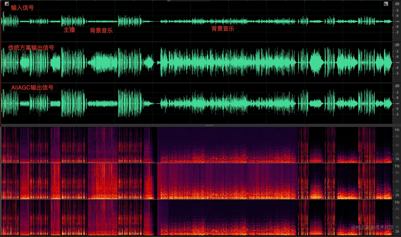Click the -∞ center mark on the third channel ruler
This screenshot has width=401, height=237.
397,103
